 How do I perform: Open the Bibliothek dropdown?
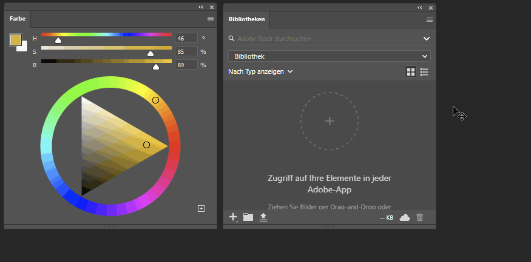click(329, 56)
